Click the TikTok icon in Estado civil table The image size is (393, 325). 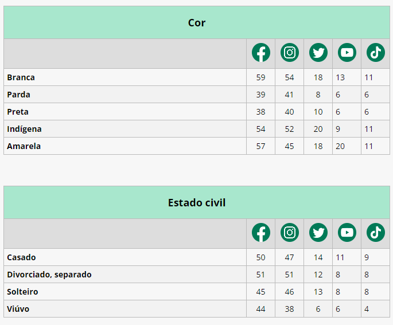click(x=375, y=232)
